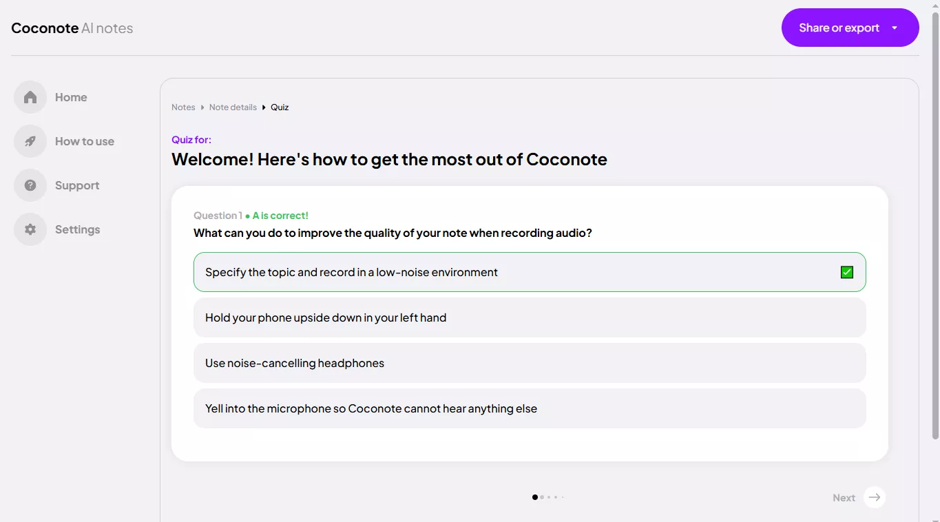The height and width of the screenshot is (522, 940).
Task: Go to the Notes breadcrumb tab
Action: [183, 107]
